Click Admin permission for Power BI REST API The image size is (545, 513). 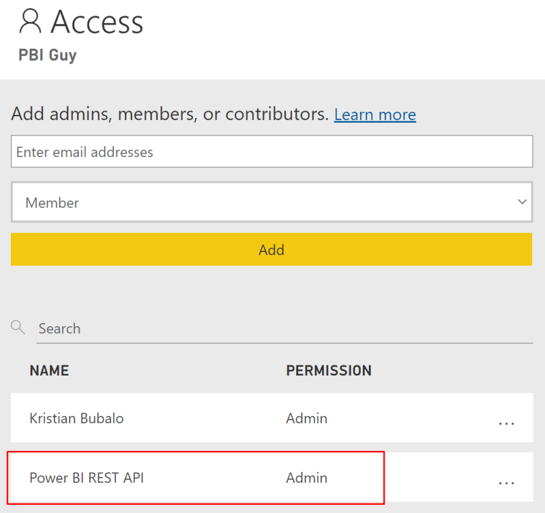tap(306, 478)
